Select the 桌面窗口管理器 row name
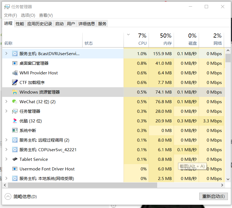Screen dimensions: 232x208 point(34,63)
